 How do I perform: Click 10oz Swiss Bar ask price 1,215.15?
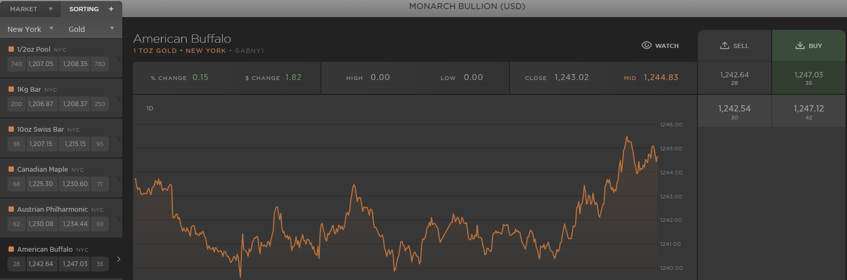75,144
